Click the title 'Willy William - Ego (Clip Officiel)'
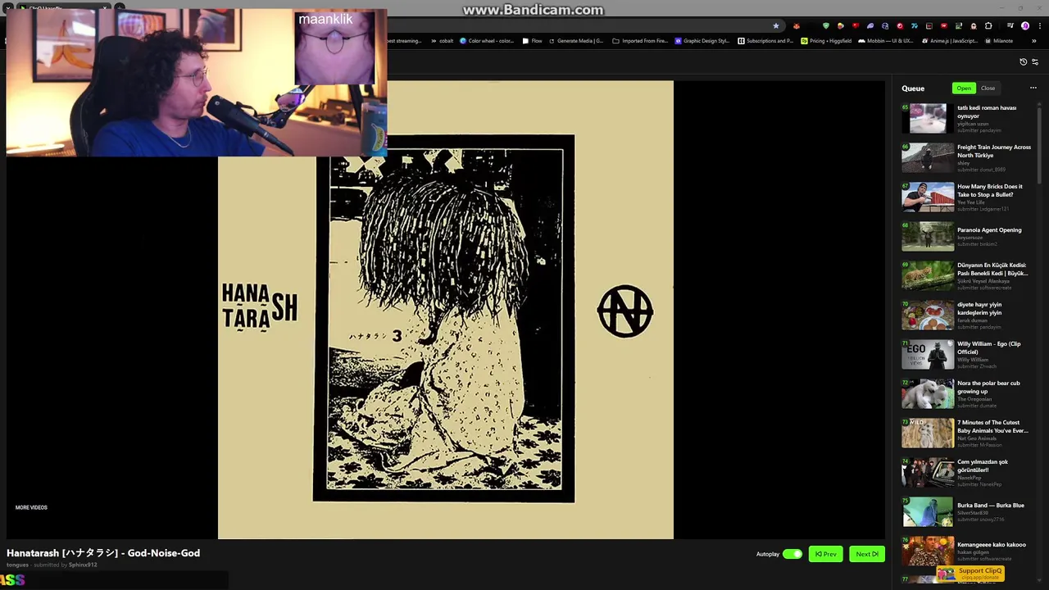Image resolution: width=1049 pixels, height=590 pixels. [989, 347]
